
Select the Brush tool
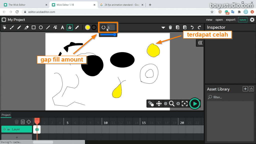12,27
